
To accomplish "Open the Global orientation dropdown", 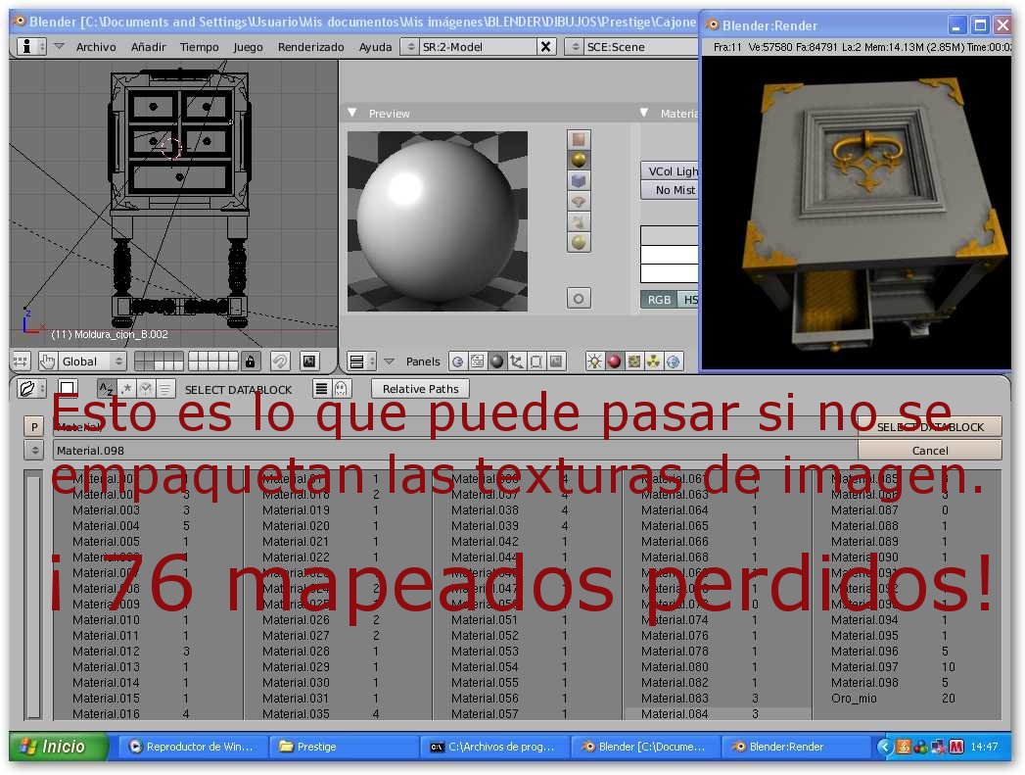I will tap(92, 361).
